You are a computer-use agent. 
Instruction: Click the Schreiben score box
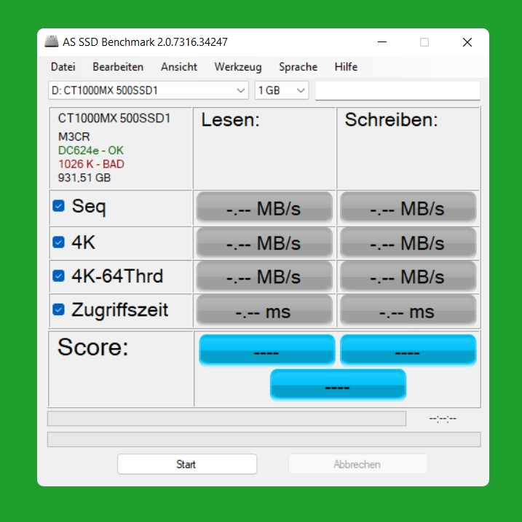pyautogui.click(x=408, y=350)
